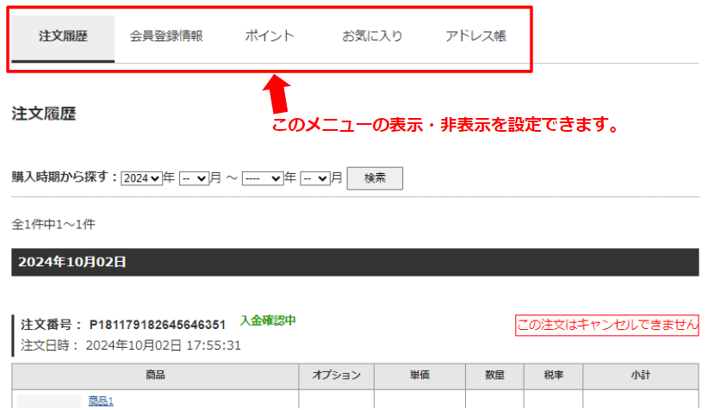Screen dimensions: 708x410
Task: Click the 小計 column header
Action: 641,376
